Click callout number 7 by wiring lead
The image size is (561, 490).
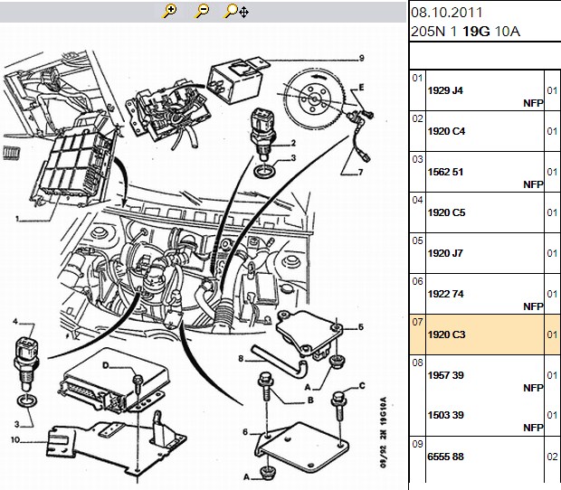[361, 173]
